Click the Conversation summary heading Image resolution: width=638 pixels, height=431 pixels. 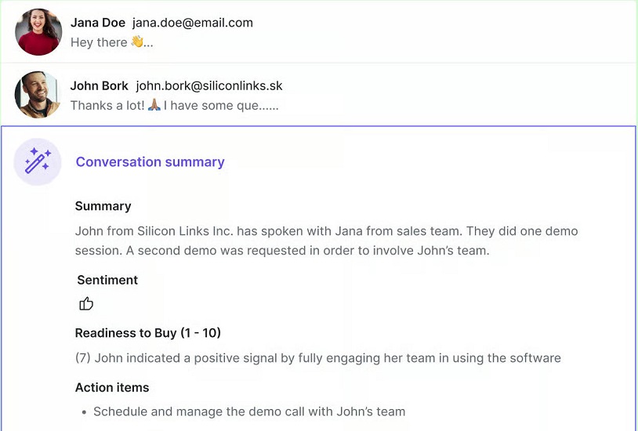(150, 161)
